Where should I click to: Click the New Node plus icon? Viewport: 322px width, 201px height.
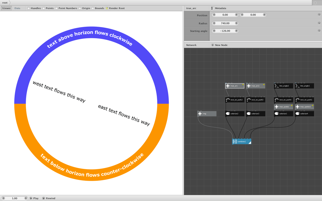click(213, 45)
